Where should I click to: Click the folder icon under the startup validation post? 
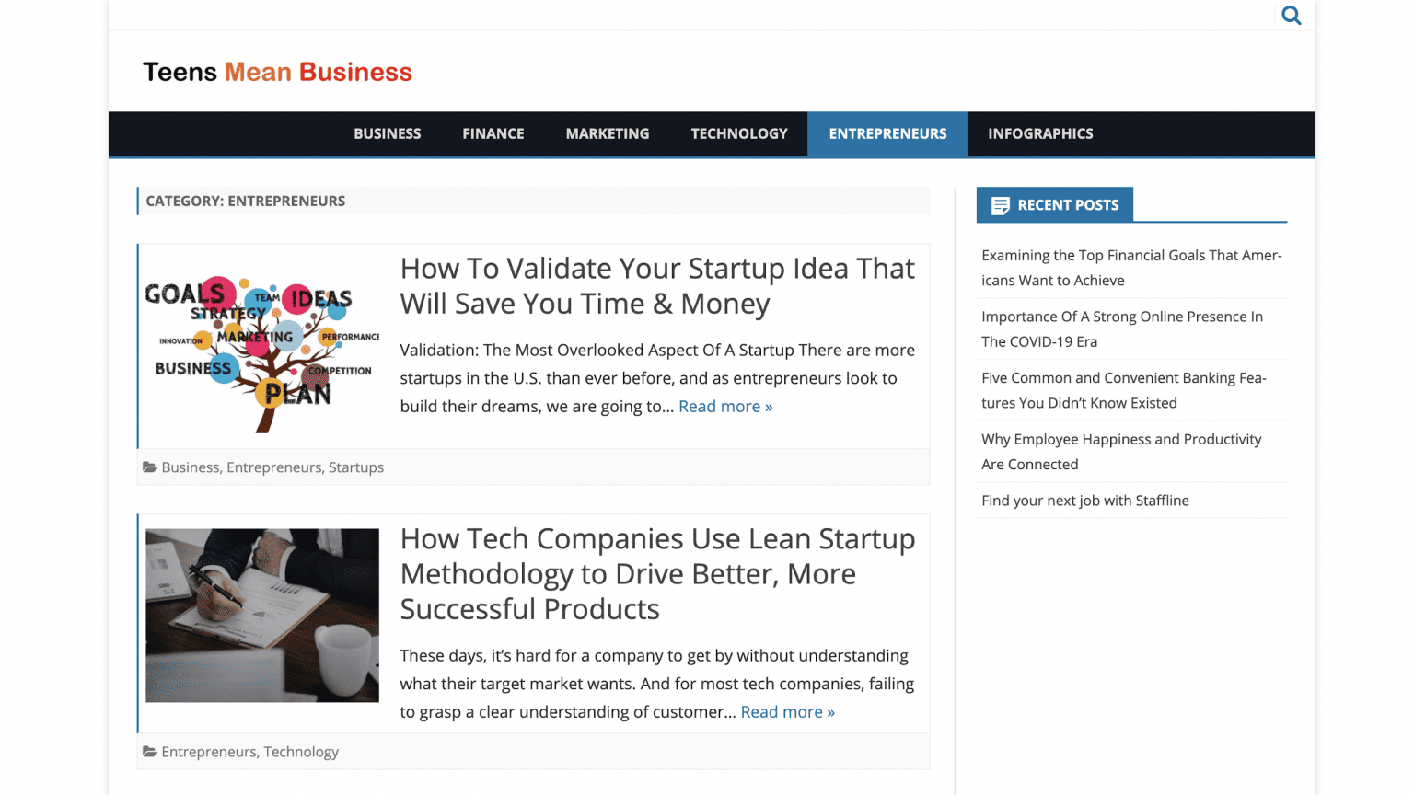click(x=150, y=467)
